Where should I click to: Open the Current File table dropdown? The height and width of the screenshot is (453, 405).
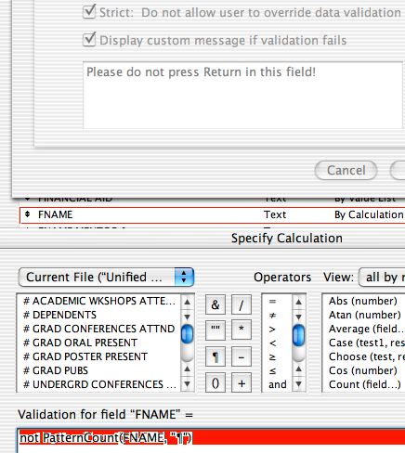pos(106,278)
